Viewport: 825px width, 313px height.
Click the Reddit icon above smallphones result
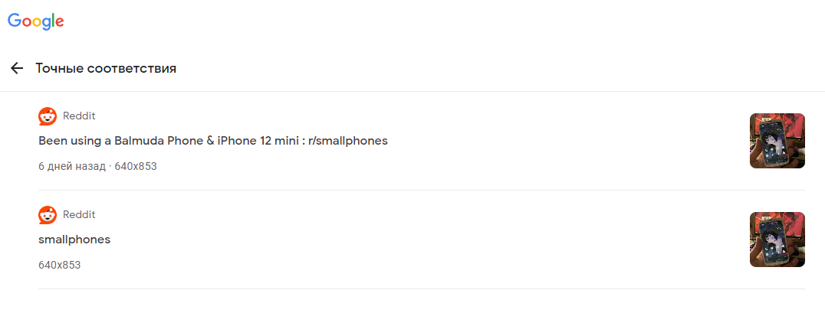tap(48, 215)
